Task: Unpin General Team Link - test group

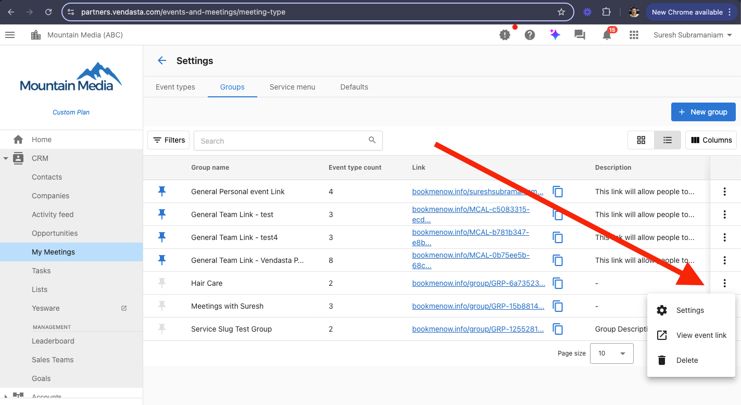Action: point(162,214)
